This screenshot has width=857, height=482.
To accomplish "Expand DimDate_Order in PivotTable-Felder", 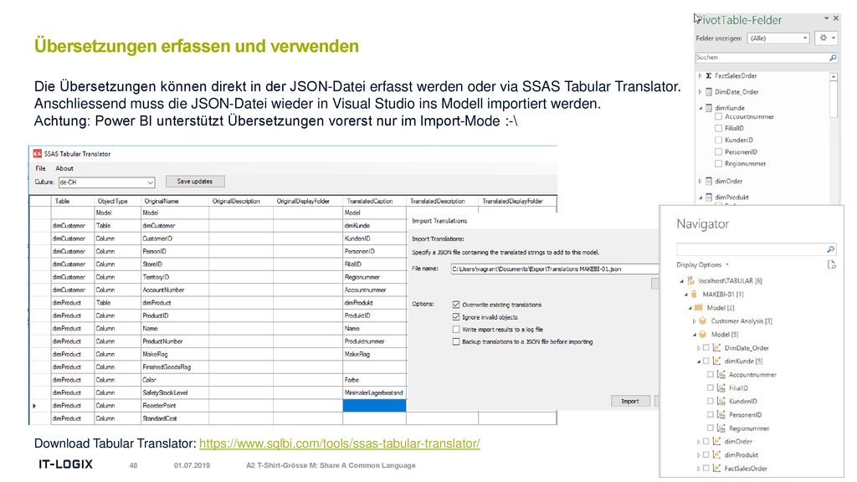I will 700,92.
